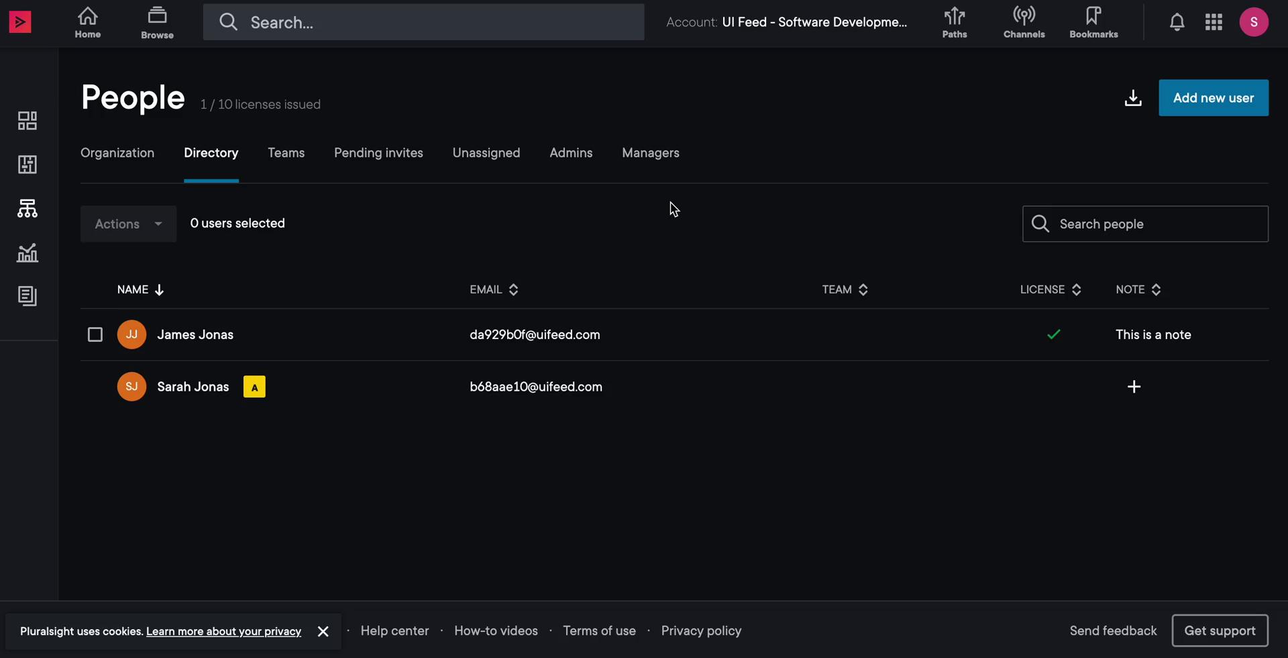The width and height of the screenshot is (1288, 658).
Task: Click the global search magnifier icon
Action: (228, 22)
